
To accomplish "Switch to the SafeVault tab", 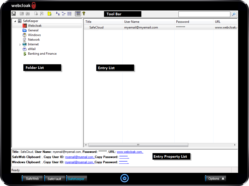I will click(54, 179).
